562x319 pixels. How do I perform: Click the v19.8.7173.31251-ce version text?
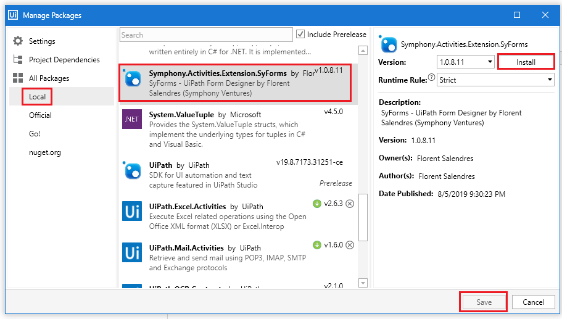point(309,162)
